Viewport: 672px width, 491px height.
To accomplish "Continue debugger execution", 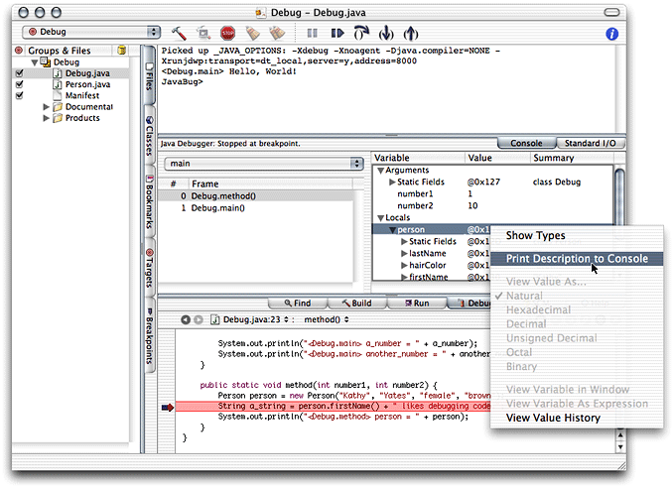I will click(x=337, y=33).
